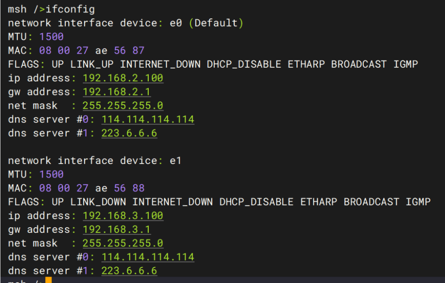This screenshot has height=283, width=445.
Task: Click the orange terminal cursor block
Action: (49, 281)
